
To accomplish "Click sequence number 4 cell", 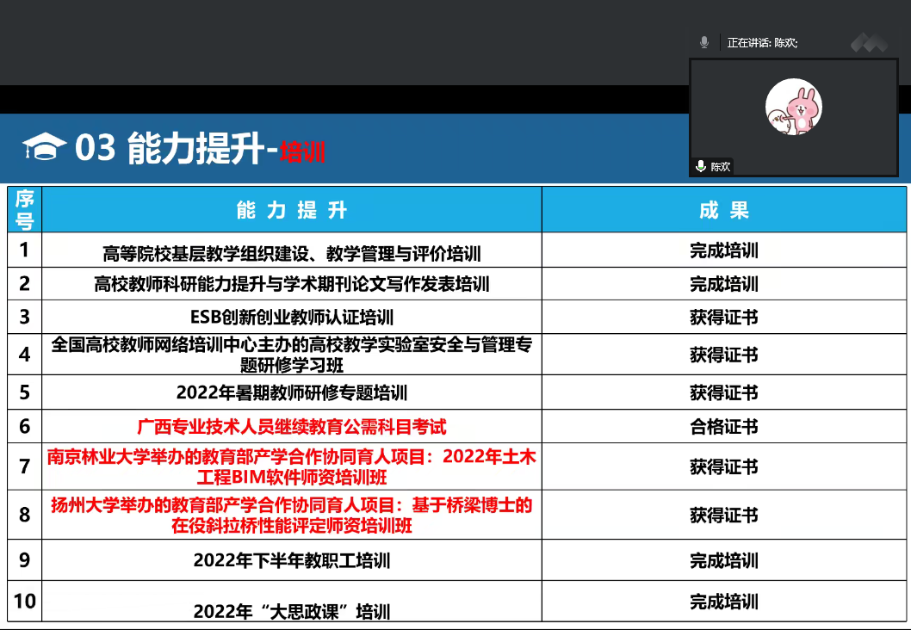I will tap(24, 355).
